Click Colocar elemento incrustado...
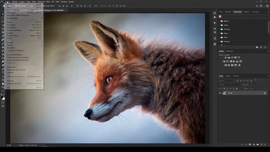The image size is (270, 152). click(24, 57)
